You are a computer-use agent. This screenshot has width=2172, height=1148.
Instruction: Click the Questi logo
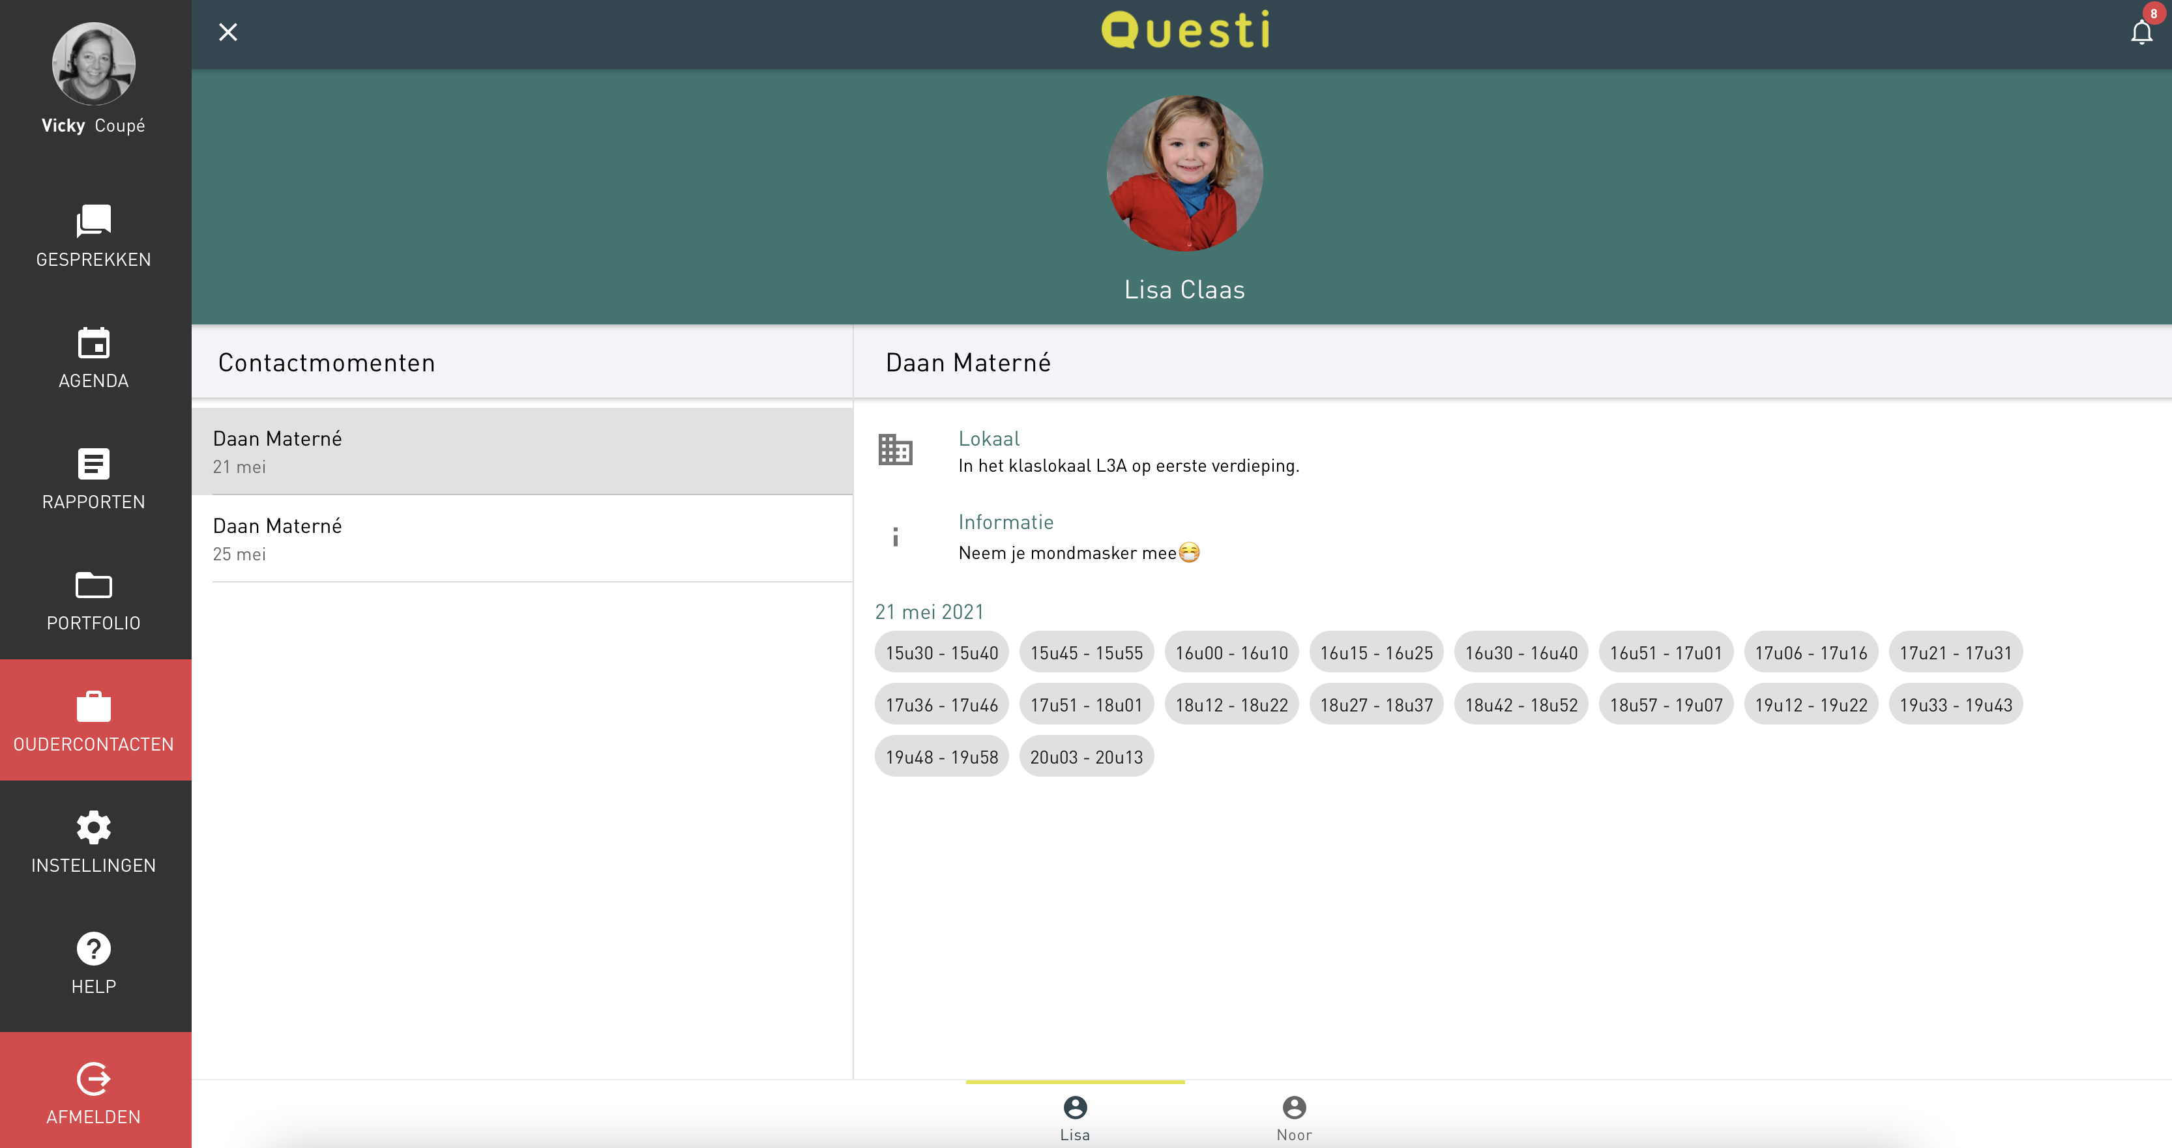click(x=1184, y=31)
